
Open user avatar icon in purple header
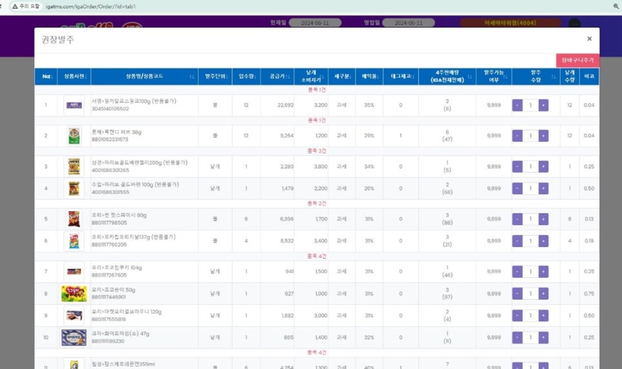click(574, 23)
